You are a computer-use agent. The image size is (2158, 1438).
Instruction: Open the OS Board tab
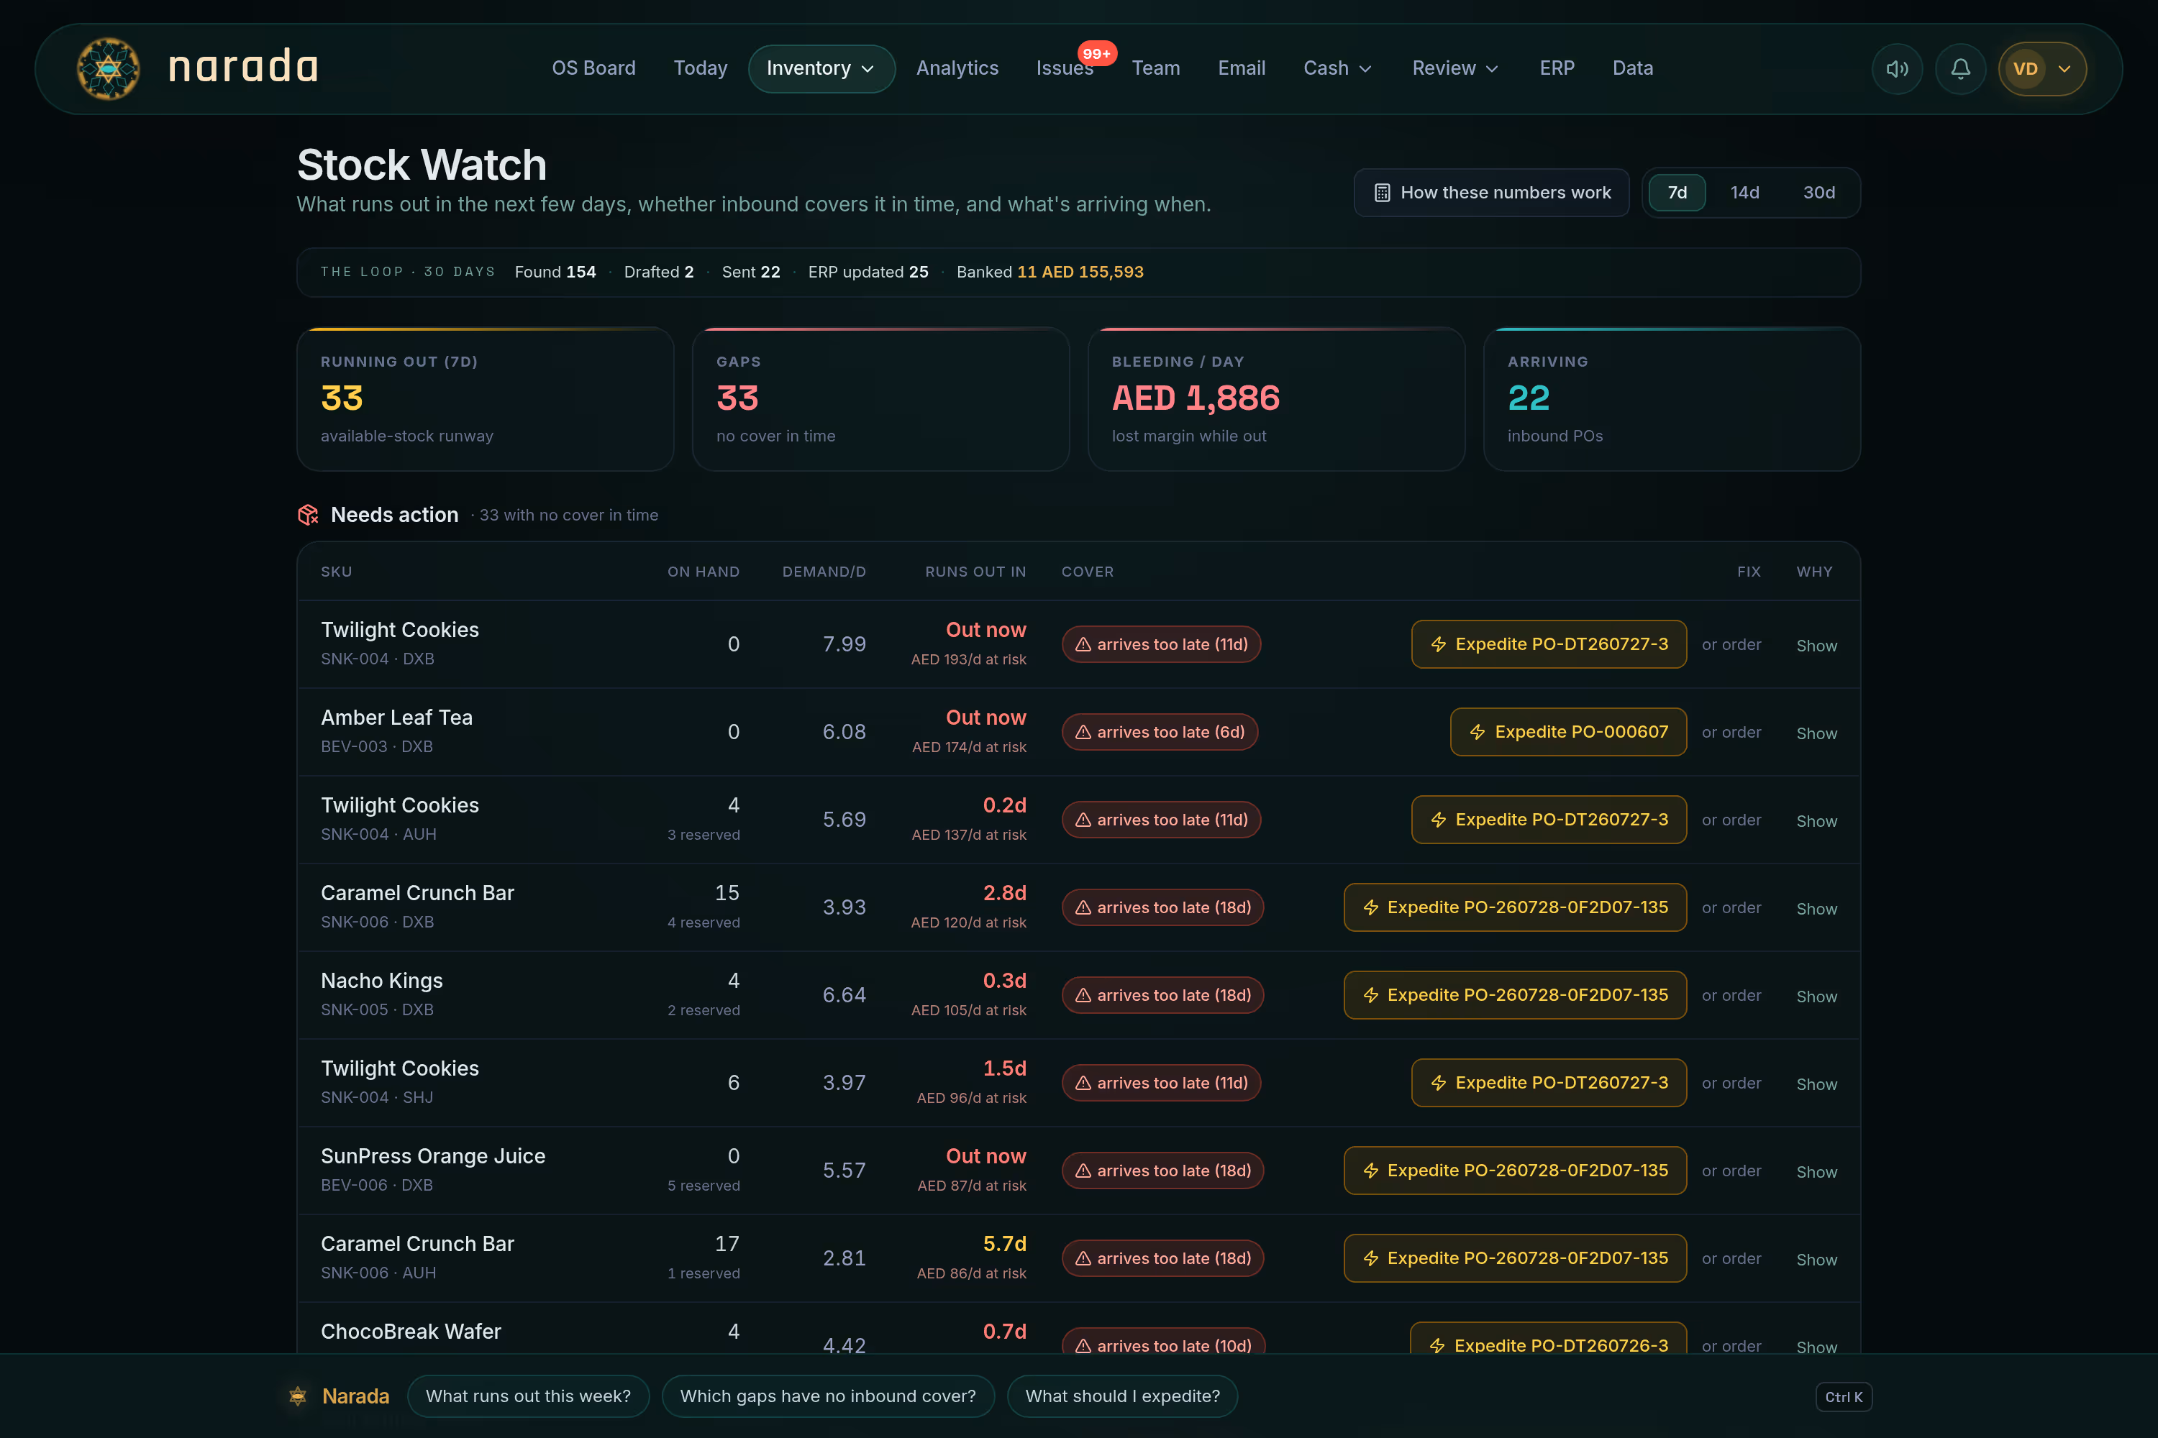click(x=593, y=69)
